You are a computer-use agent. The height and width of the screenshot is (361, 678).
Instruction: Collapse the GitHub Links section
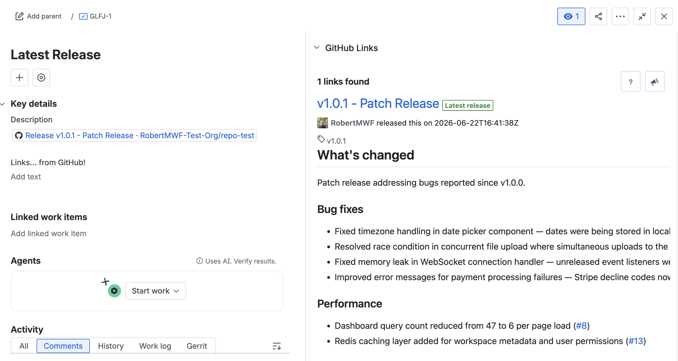[x=317, y=48]
